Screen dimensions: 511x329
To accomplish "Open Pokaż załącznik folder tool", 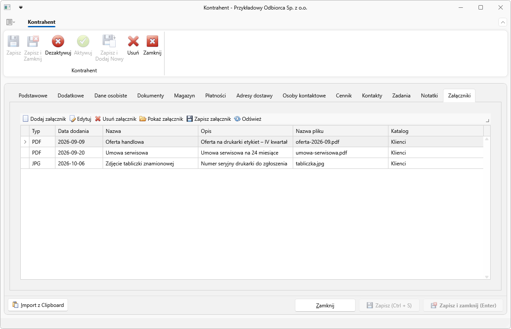I will click(162, 119).
